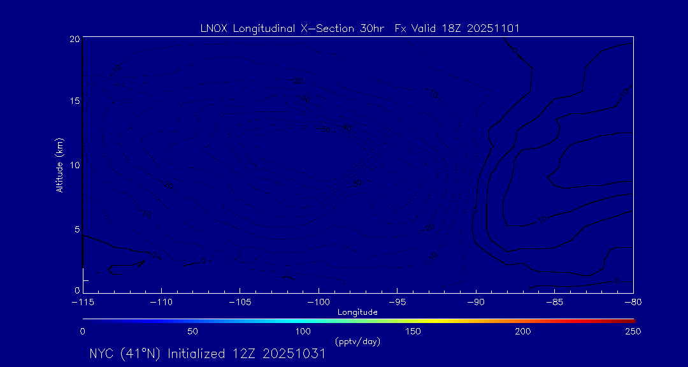Screen dimensions: 688x367
Task: Click the altitude tick label '20'
Action: pyautogui.click(x=74, y=39)
